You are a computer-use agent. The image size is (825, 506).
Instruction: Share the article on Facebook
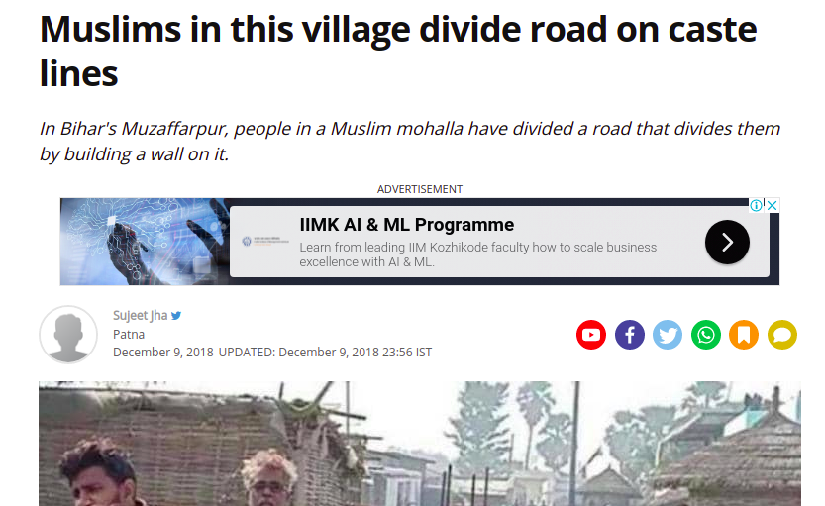point(629,335)
